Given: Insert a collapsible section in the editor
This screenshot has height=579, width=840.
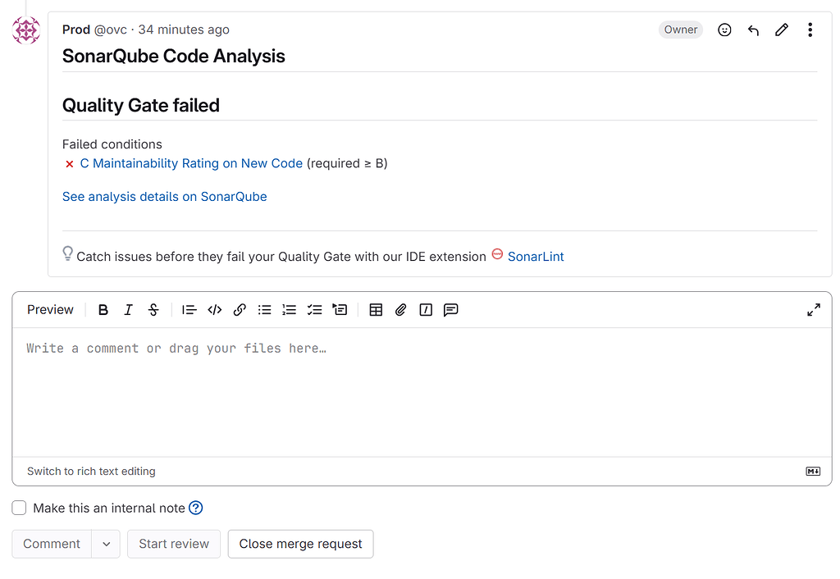Looking at the screenshot, I should click(x=340, y=309).
